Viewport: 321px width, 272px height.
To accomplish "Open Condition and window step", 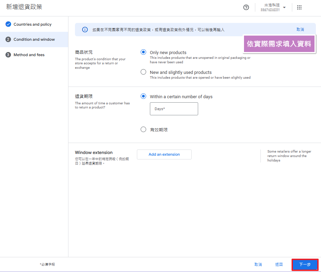I will (34, 39).
